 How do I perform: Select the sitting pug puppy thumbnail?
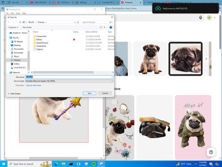150,59
